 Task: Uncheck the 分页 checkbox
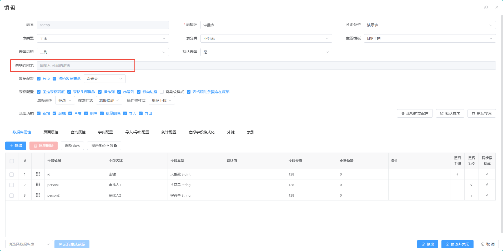point(39,79)
